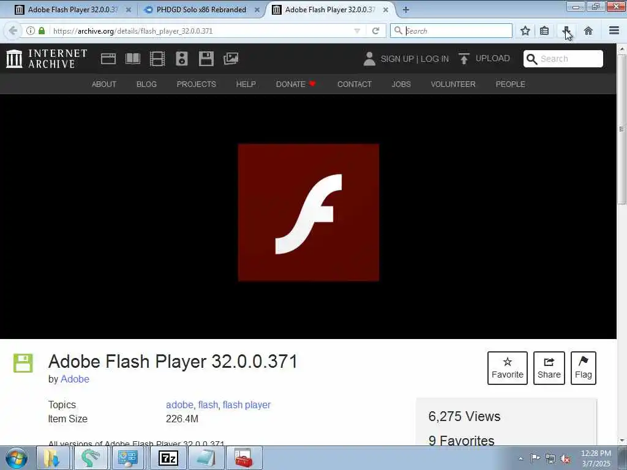Image resolution: width=627 pixels, height=470 pixels.
Task: Open red toolbox app in taskbar
Action: point(244,458)
